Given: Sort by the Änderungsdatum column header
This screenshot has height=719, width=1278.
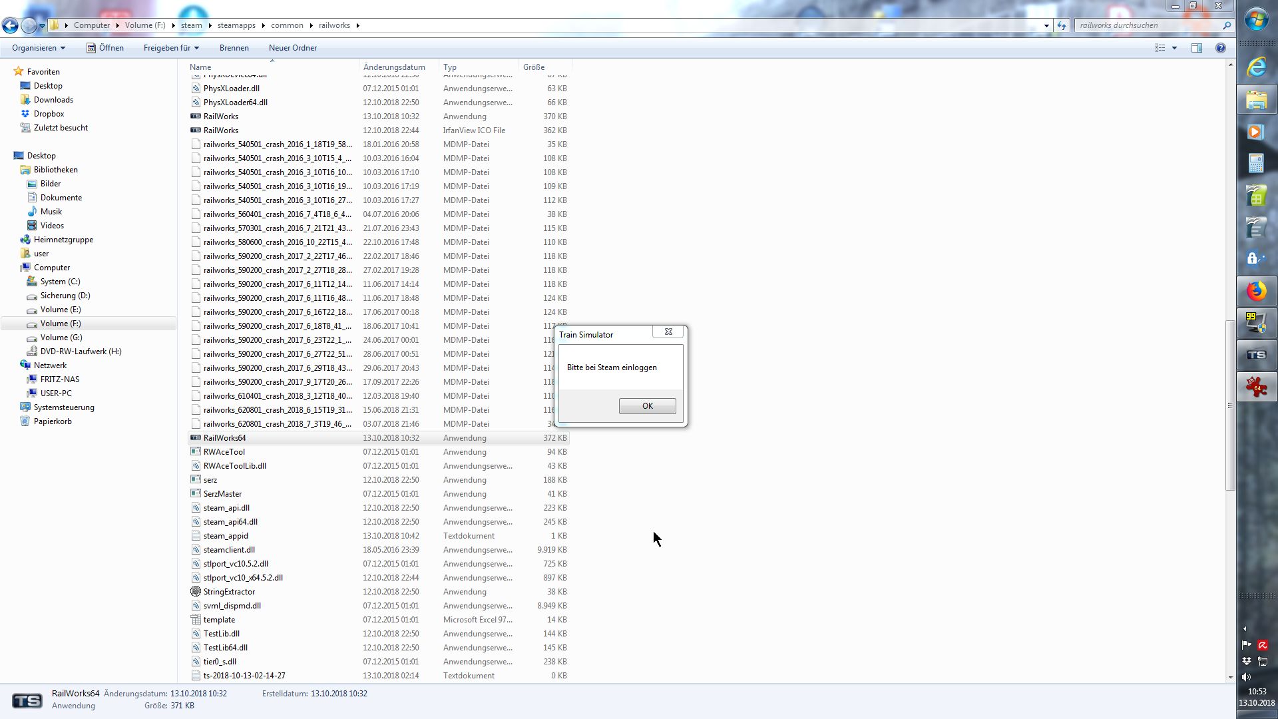Looking at the screenshot, I should click(394, 67).
